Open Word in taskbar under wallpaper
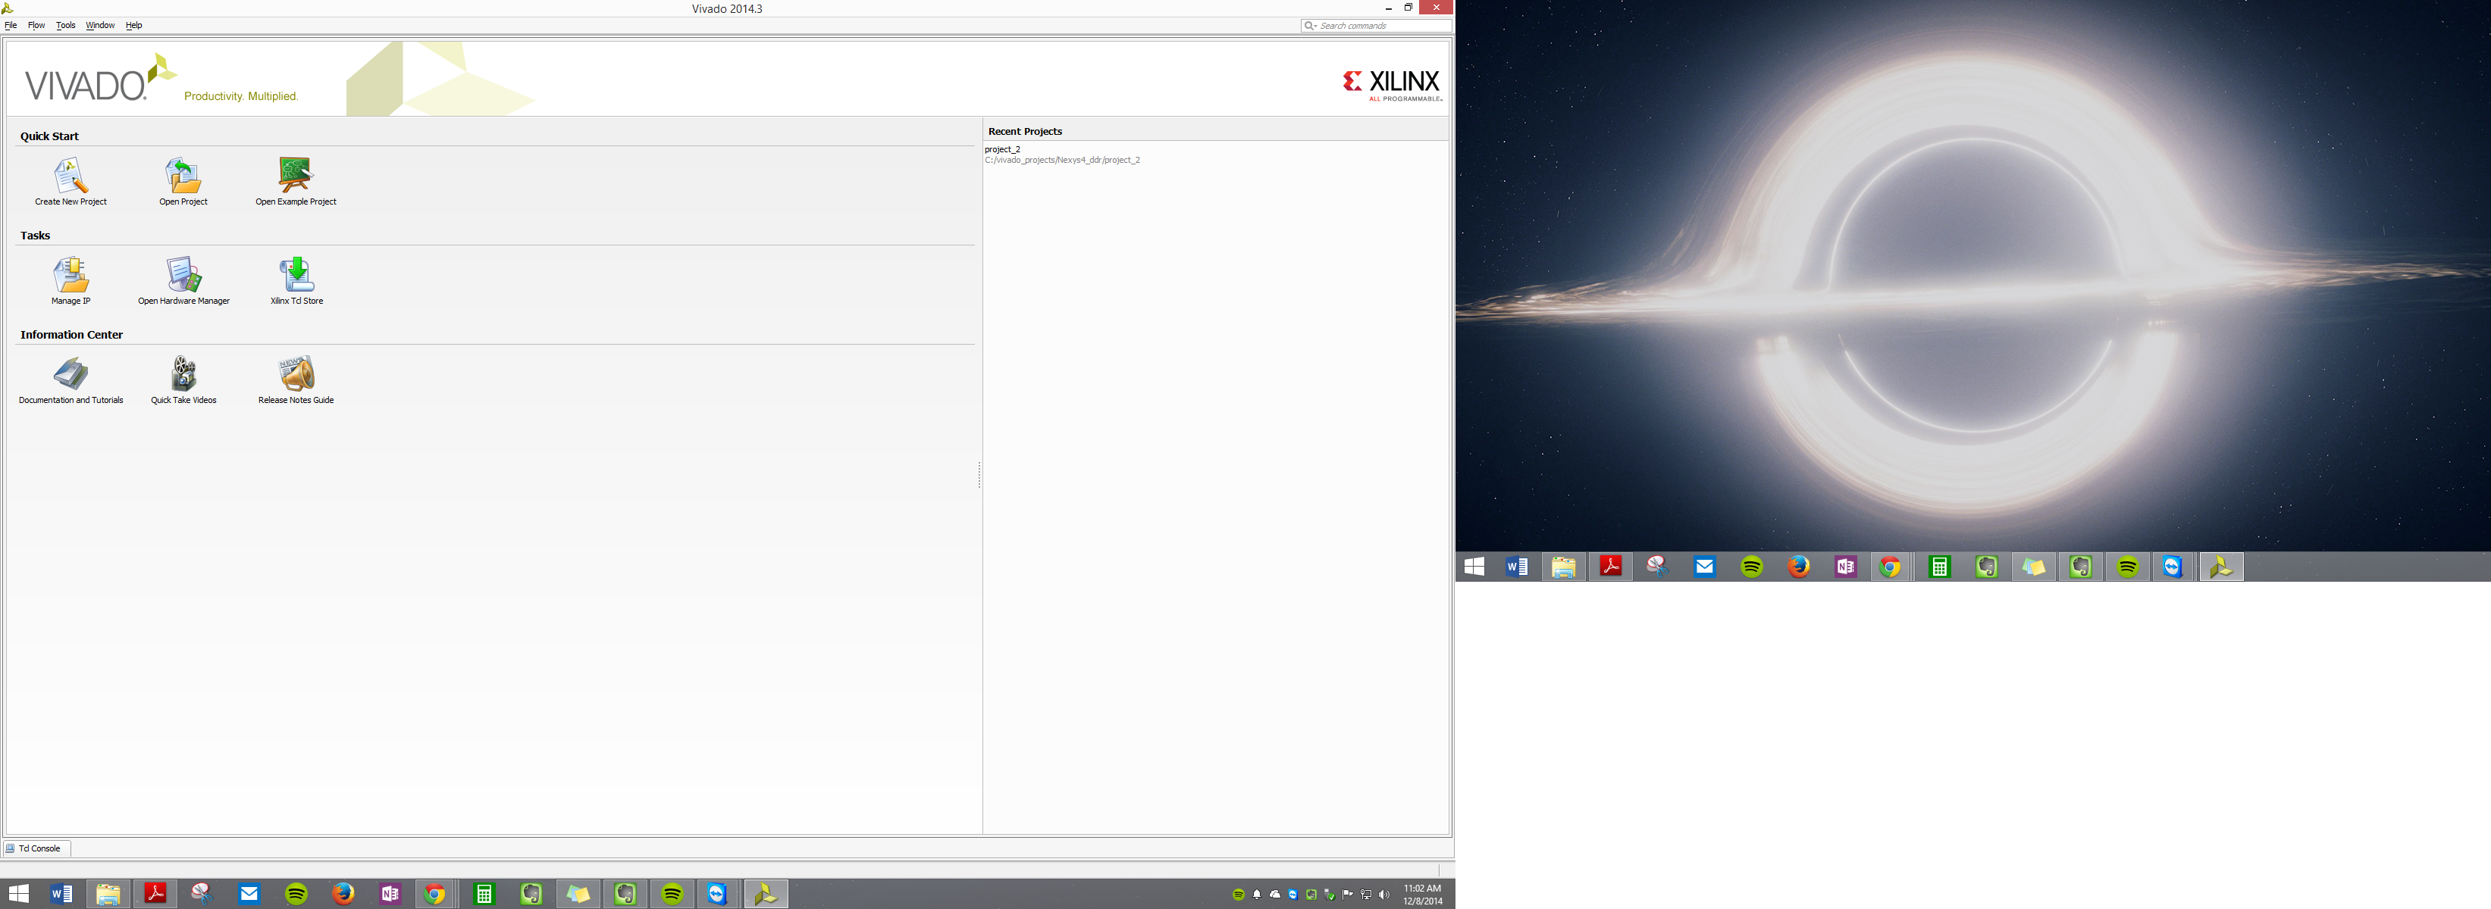Screen dimensions: 2491x909 [x=1516, y=567]
